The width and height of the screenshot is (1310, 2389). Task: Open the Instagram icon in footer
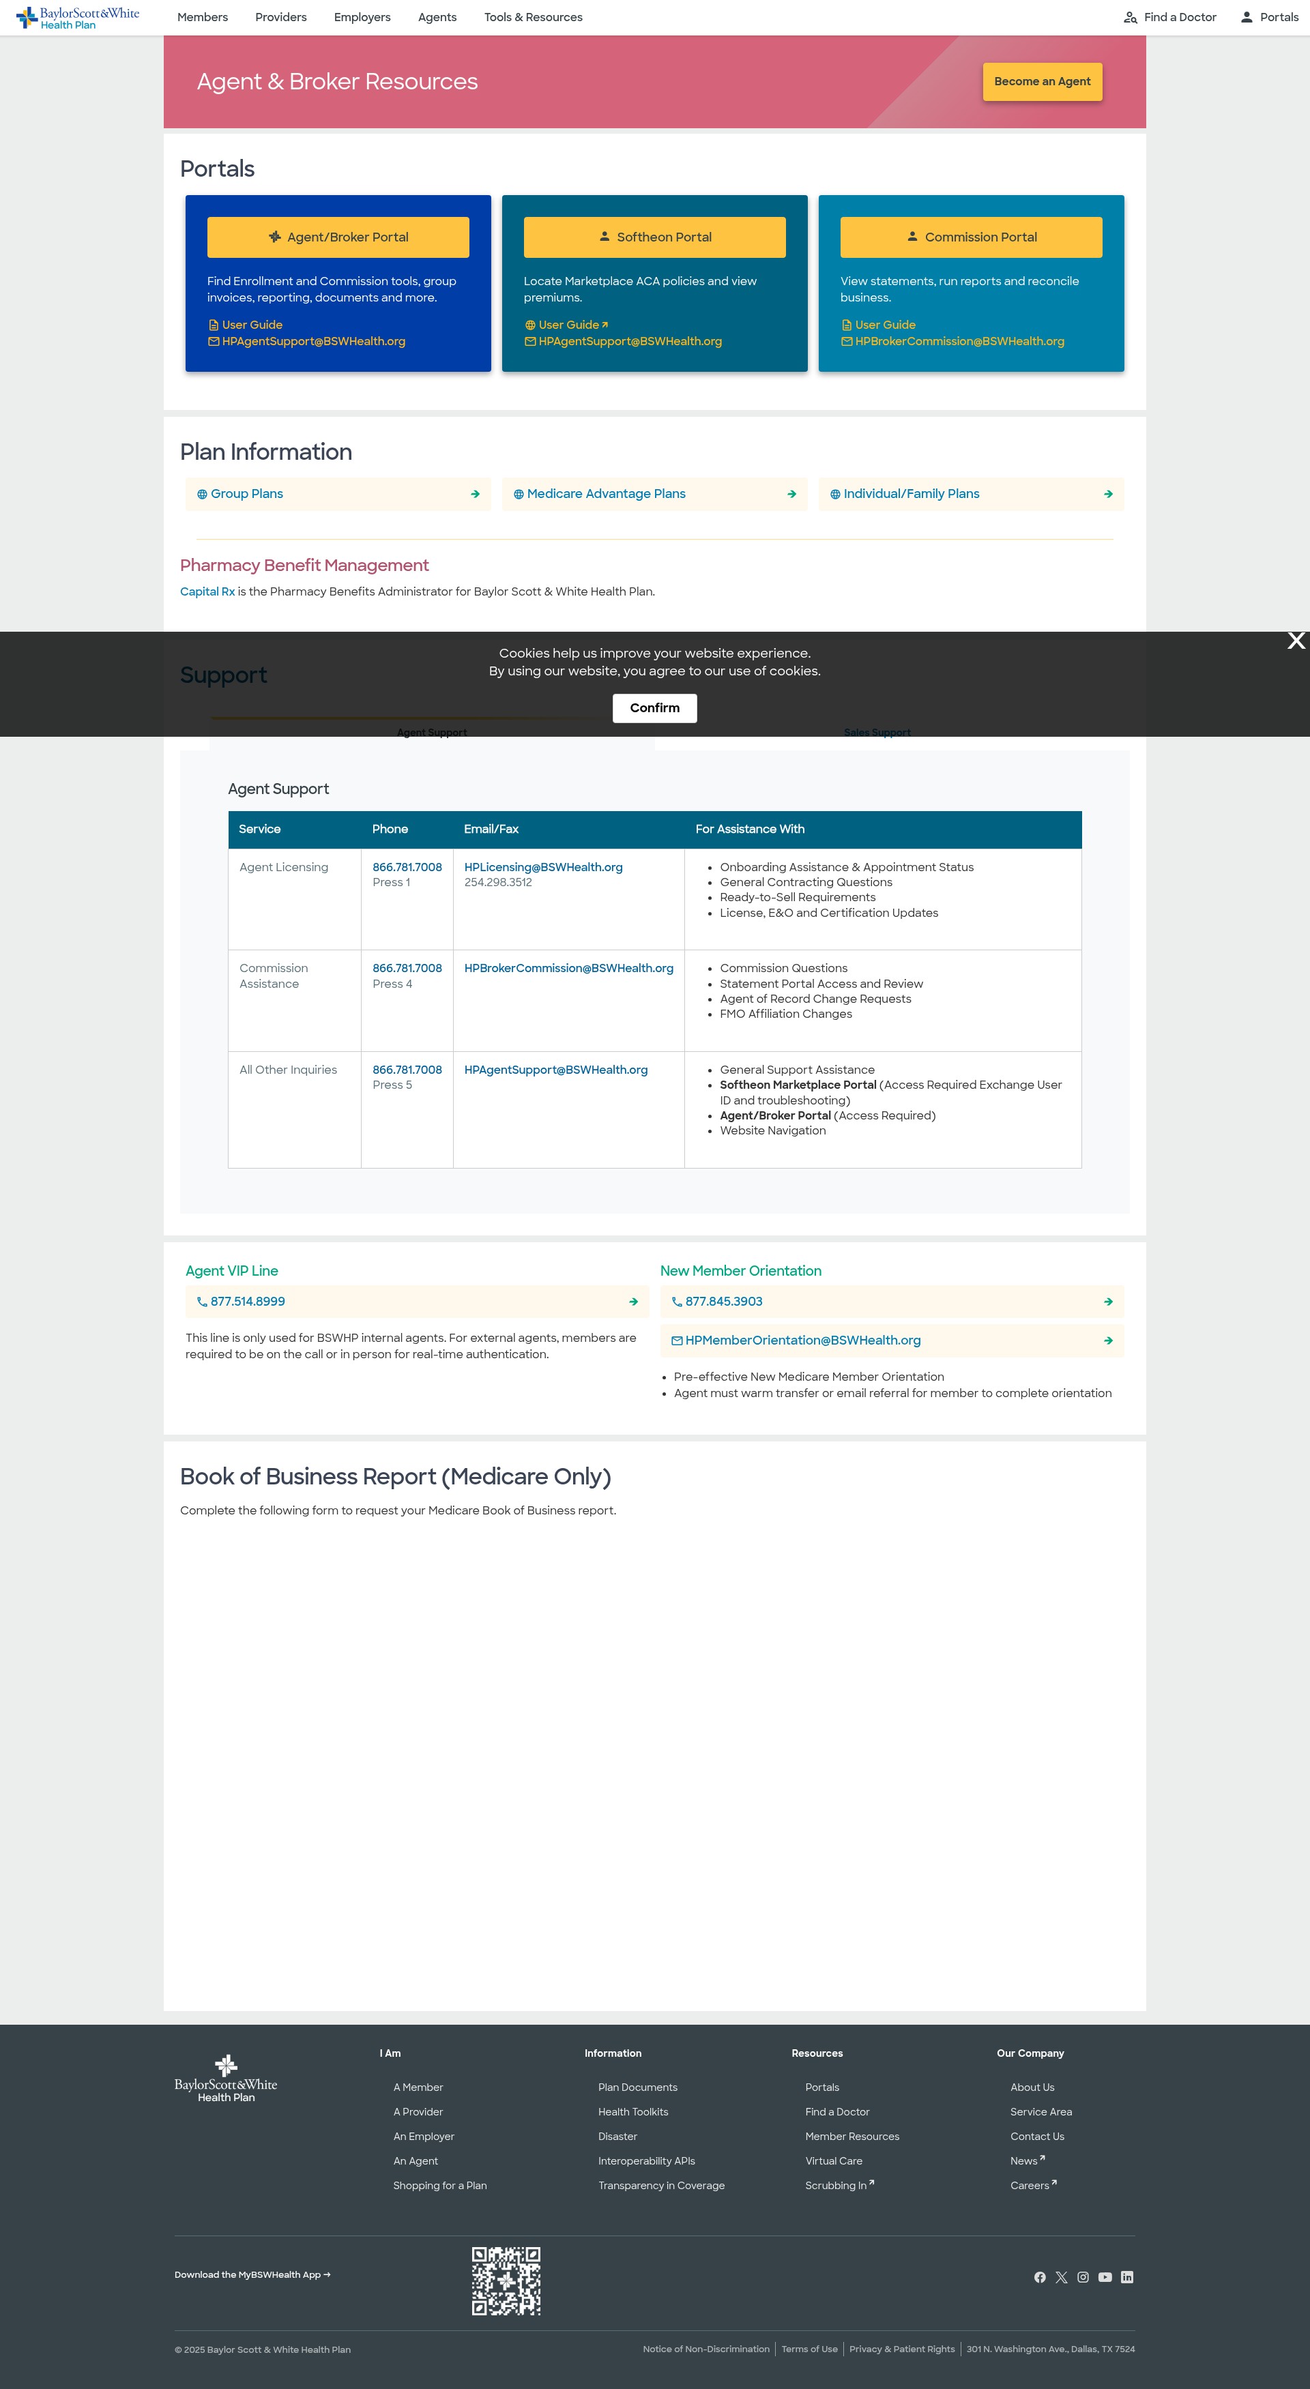1081,2278
